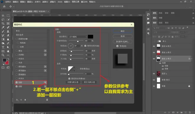The width and height of the screenshot is (195, 114).
Task: Select the Path Selection arrow tool
Action: point(8,47)
